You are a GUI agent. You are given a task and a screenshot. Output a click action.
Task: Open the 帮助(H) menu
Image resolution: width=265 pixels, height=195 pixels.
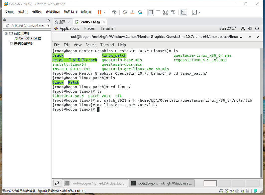pos(86,12)
